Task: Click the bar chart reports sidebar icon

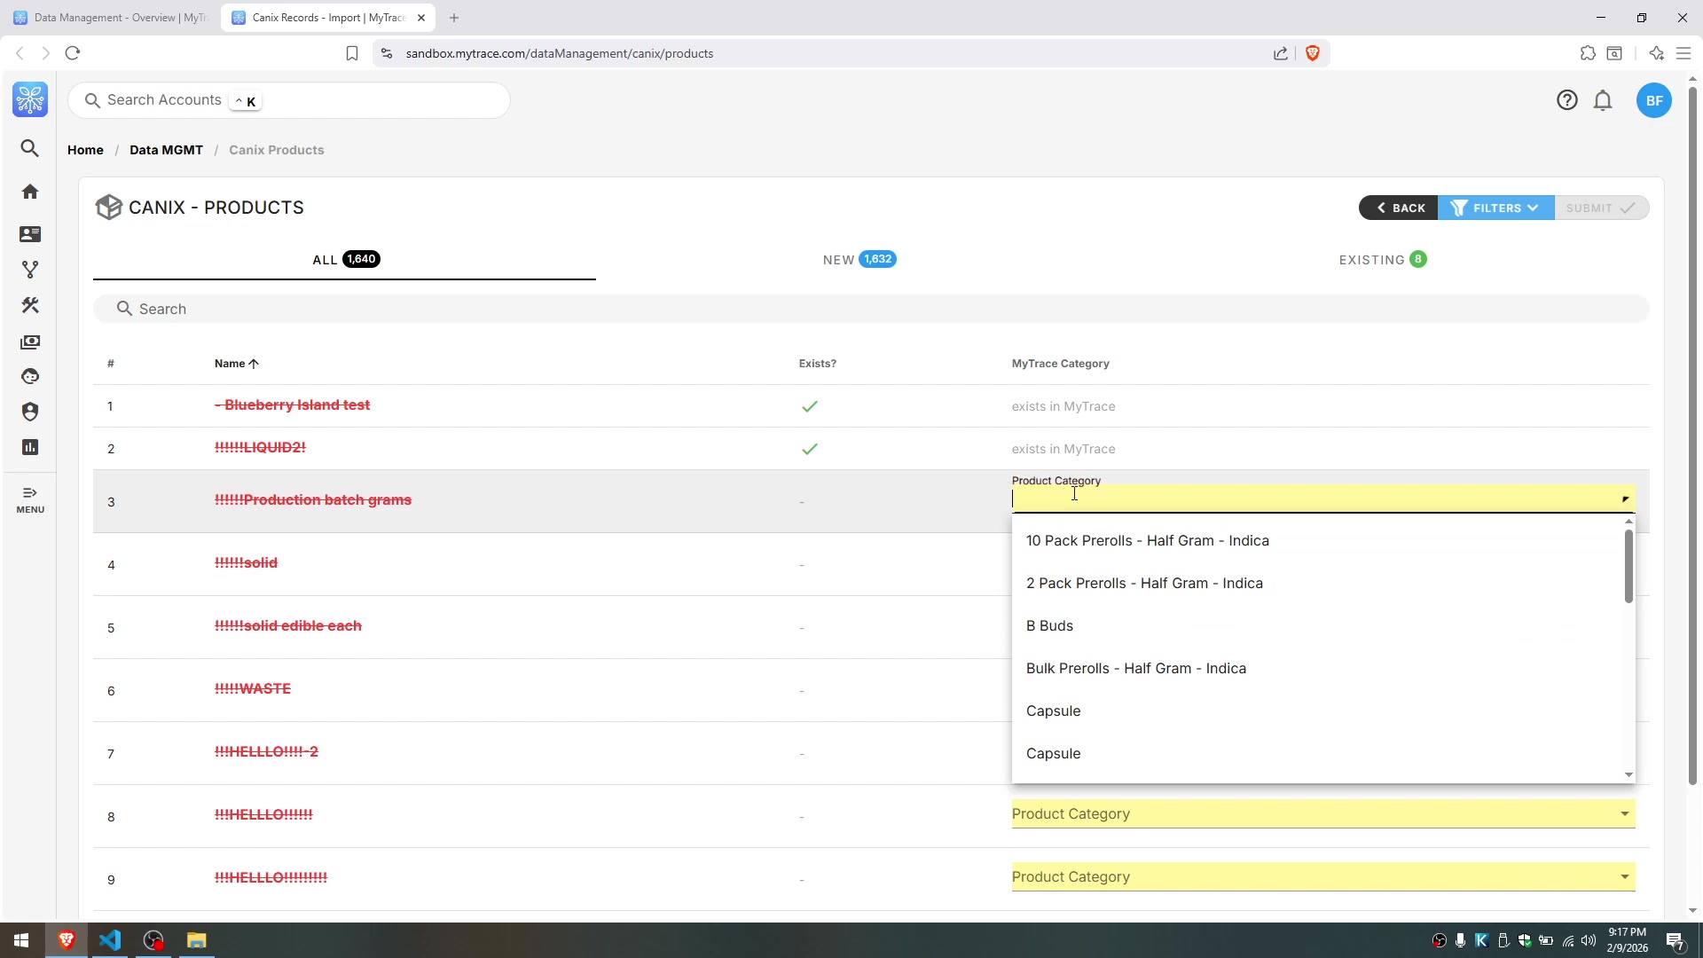Action: coord(30,447)
